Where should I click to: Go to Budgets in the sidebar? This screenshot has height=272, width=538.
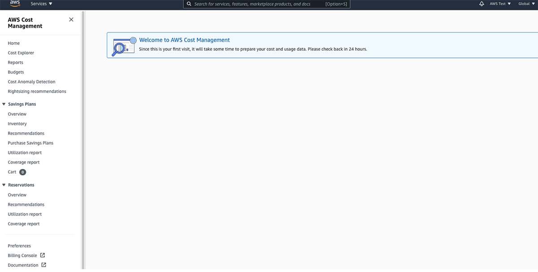coord(16,72)
